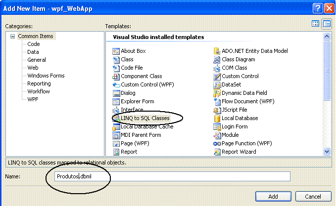Choose the Custom Control (WPF) icon
The width and height of the screenshot is (336, 206).
[116, 84]
